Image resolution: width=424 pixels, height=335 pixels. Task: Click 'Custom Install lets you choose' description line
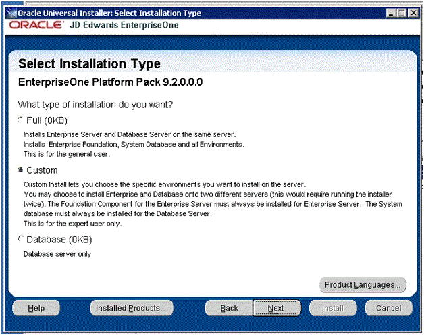[x=165, y=184]
